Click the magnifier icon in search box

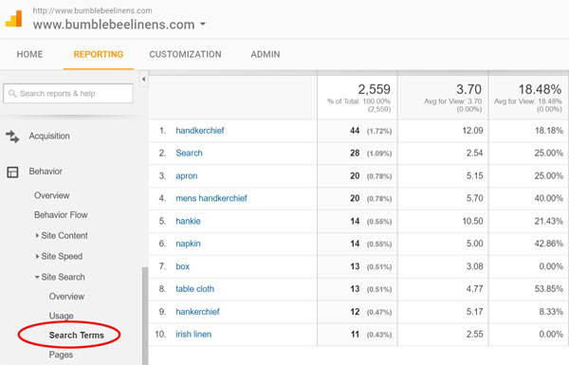tap(12, 94)
